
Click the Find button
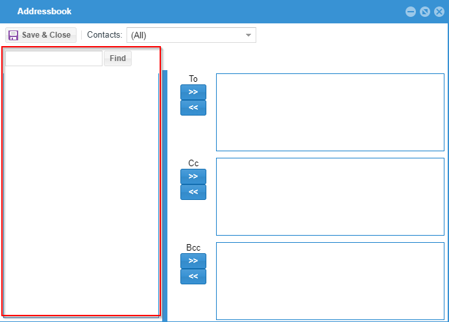[117, 58]
